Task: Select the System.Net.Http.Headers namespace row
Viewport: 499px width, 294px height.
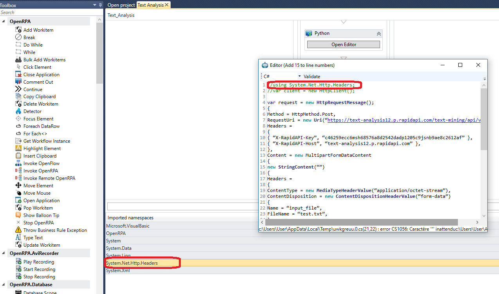Action: 302,263
